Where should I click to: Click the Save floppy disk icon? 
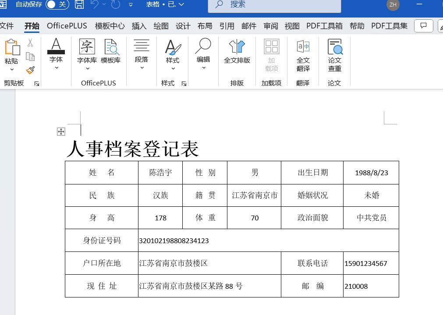point(79,4)
